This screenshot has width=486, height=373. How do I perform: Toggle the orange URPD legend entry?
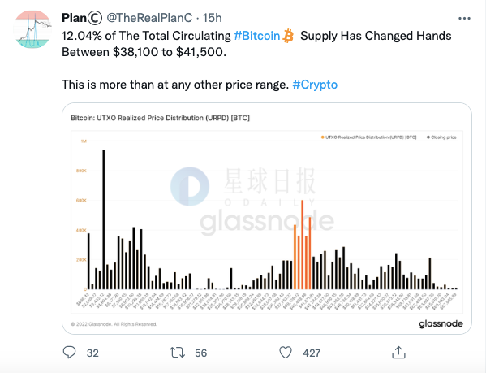369,137
